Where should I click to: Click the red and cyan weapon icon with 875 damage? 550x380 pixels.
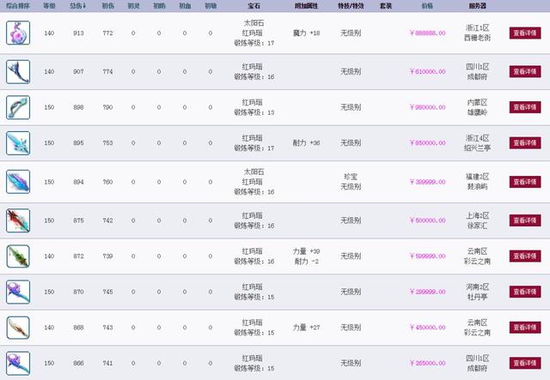click(19, 219)
